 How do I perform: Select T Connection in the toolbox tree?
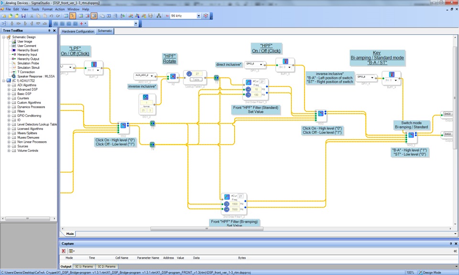click(26, 72)
